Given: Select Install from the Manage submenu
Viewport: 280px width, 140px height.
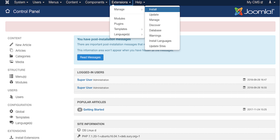Looking at the screenshot, I should tap(153, 9).
